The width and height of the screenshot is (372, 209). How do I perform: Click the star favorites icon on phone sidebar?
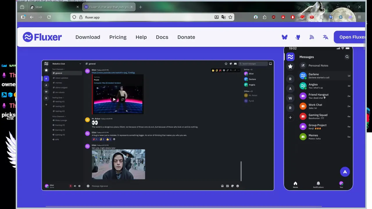290,66
